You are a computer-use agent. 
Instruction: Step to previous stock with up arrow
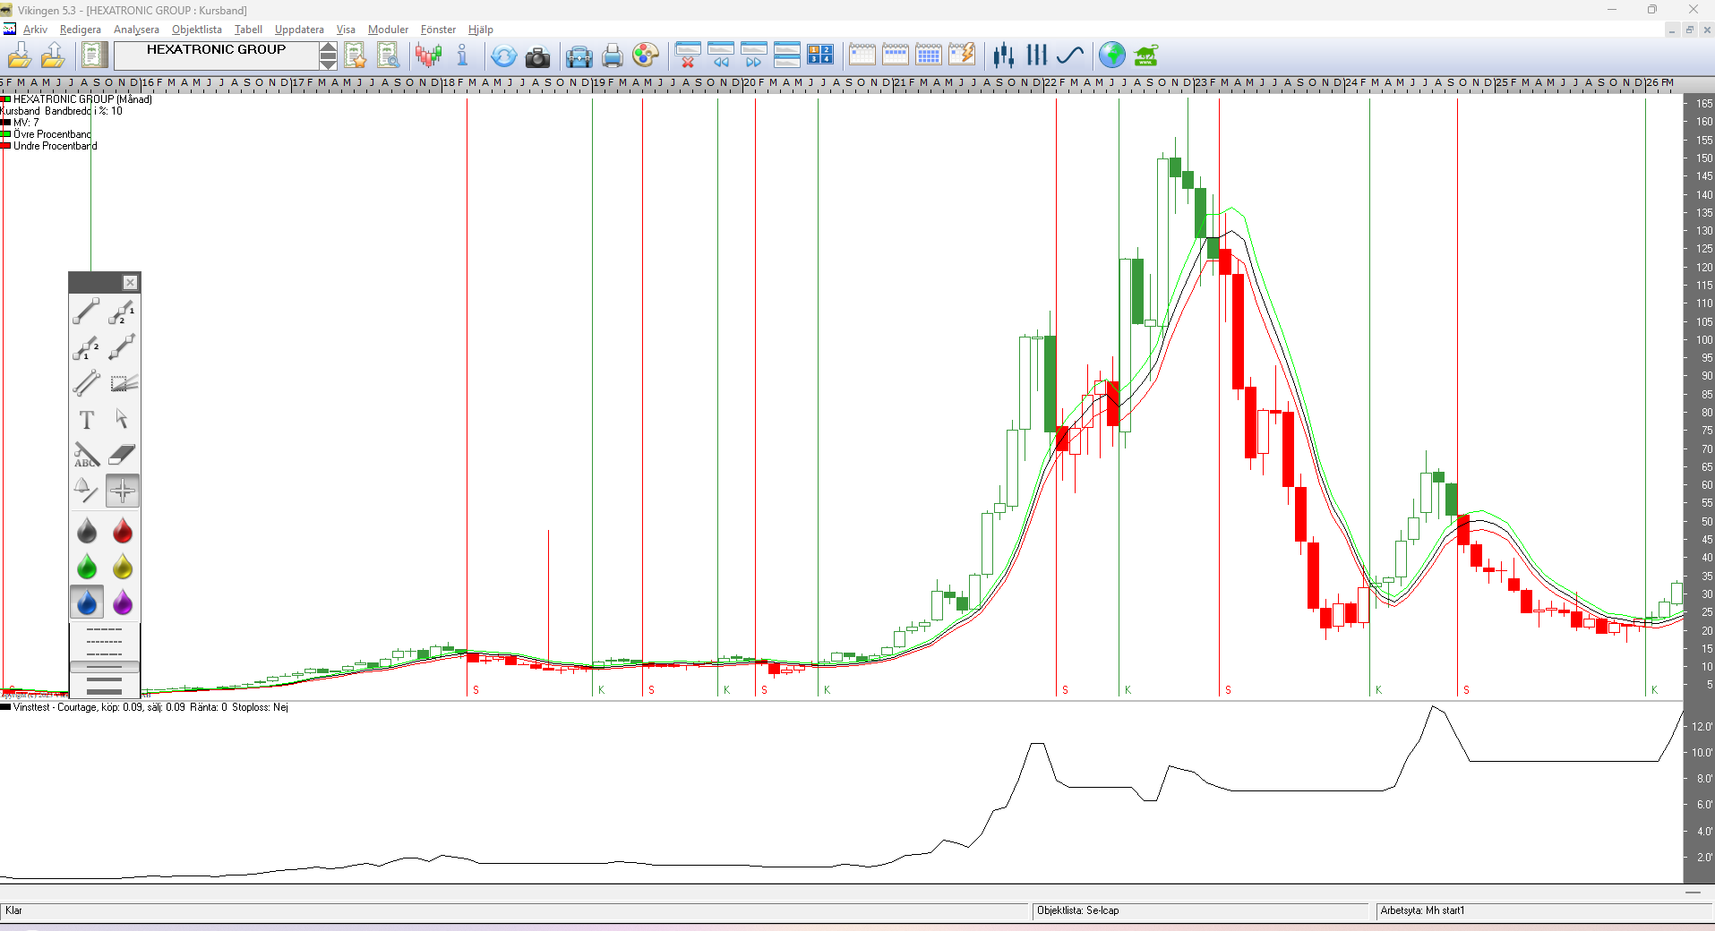(329, 47)
